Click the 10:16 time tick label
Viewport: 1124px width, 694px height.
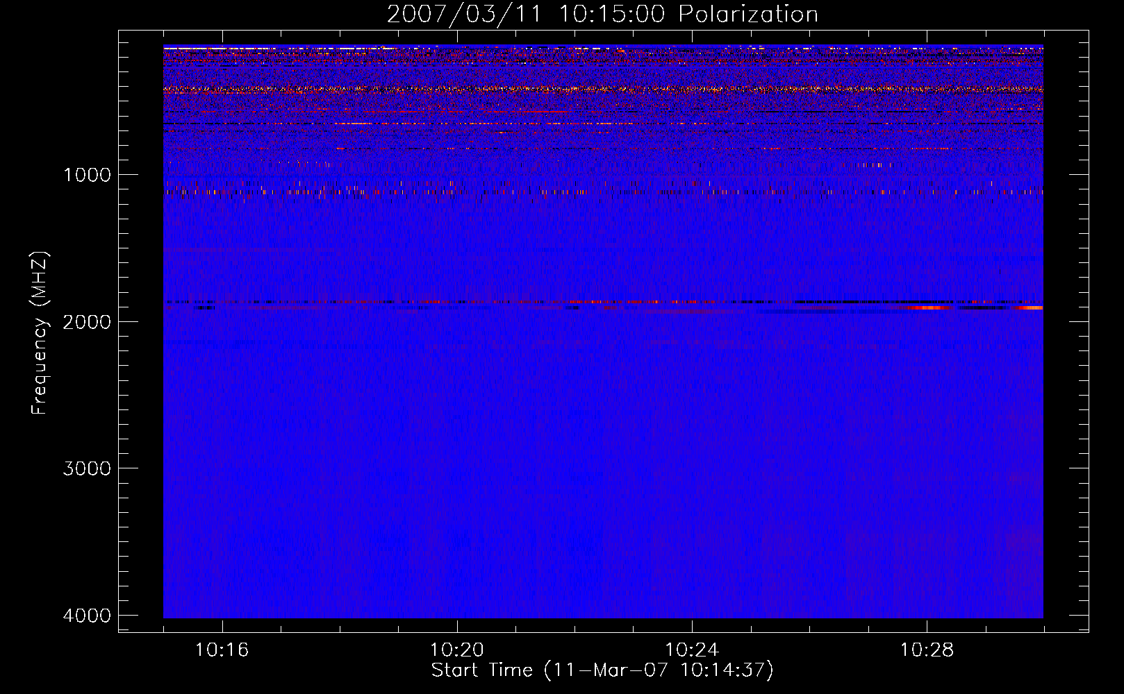click(222, 650)
